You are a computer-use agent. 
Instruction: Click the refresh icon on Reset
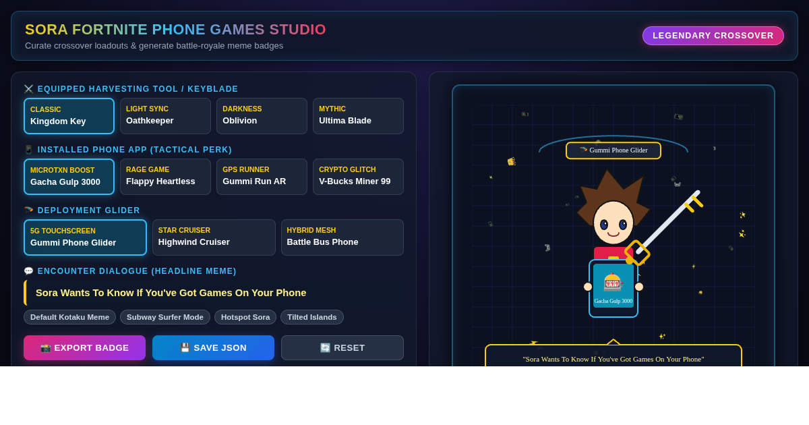325,348
